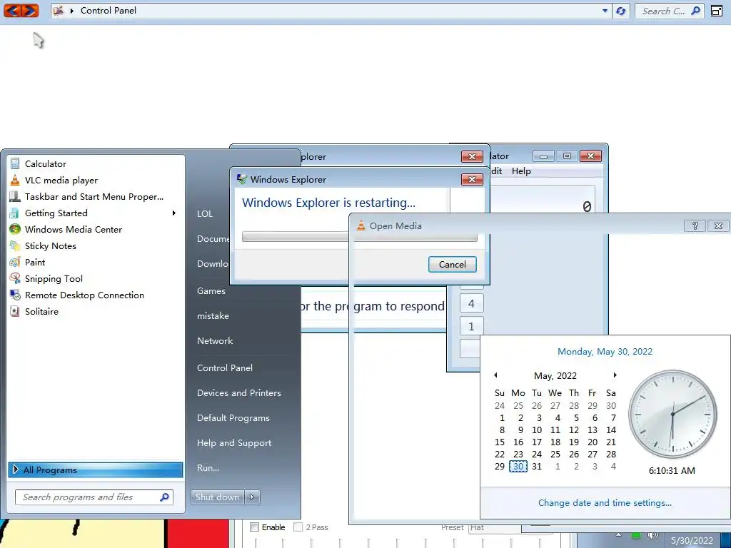Viewport: 731px width, 548px height.
Task: Click the Control Panel address bar icon
Action: pyautogui.click(x=59, y=10)
